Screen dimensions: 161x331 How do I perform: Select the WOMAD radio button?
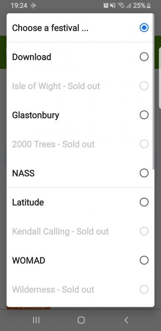[x=144, y=260]
